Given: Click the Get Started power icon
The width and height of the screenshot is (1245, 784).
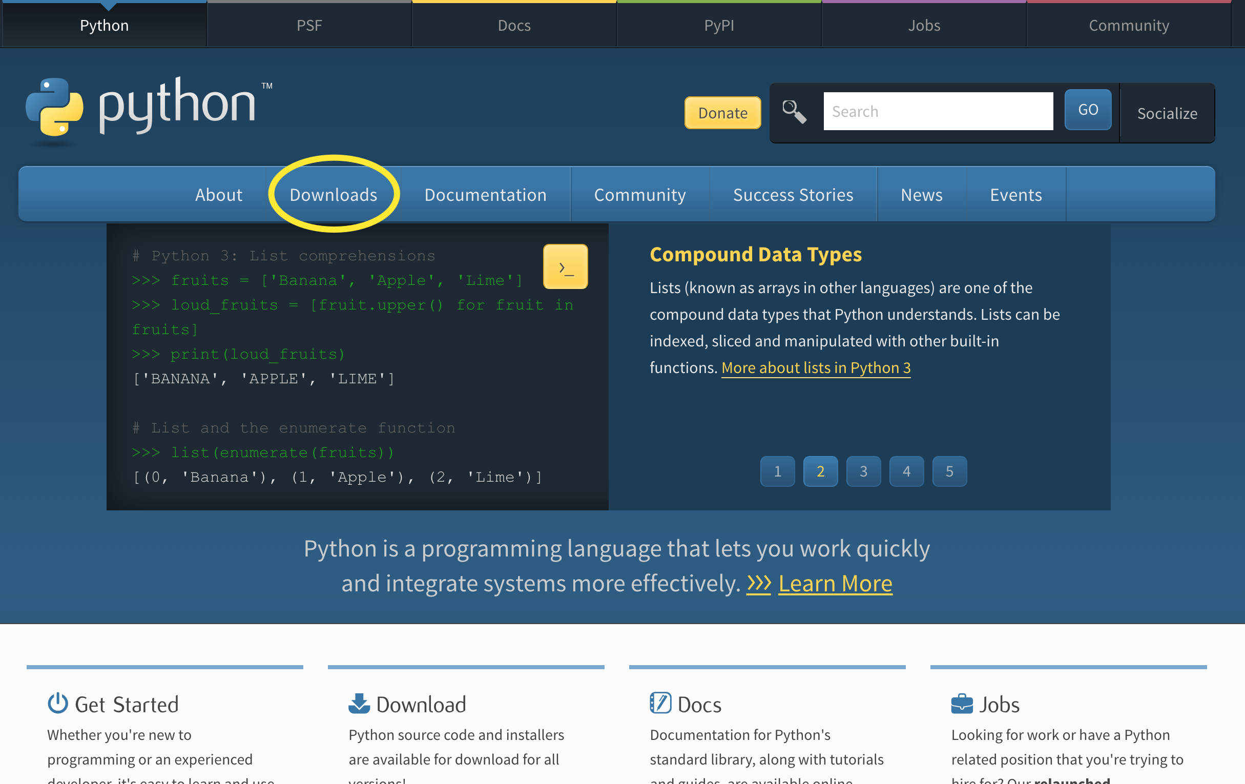Looking at the screenshot, I should (58, 704).
